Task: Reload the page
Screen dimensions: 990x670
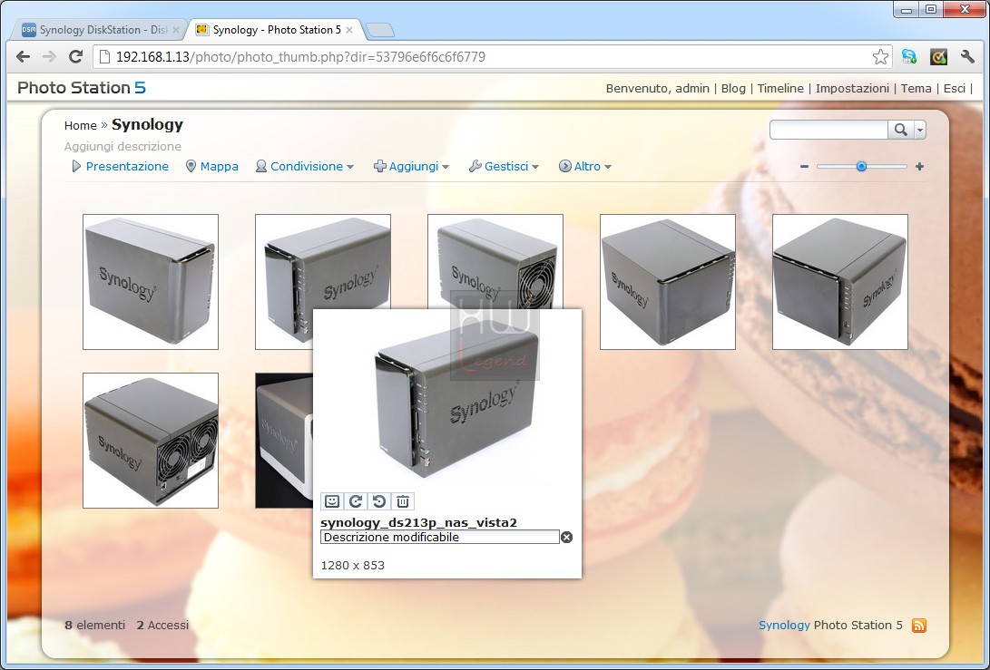Action: [x=75, y=57]
